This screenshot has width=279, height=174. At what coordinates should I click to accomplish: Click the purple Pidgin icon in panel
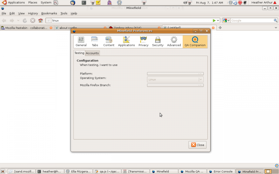(110, 2)
